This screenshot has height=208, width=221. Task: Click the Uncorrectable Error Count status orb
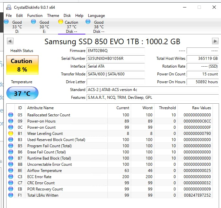pos(11,164)
